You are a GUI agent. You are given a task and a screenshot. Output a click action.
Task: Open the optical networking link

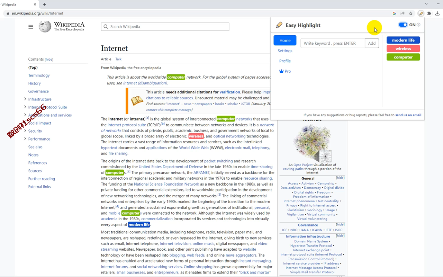[x=229, y=136]
